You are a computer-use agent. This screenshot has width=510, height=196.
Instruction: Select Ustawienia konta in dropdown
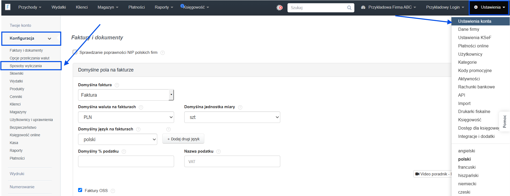pos(480,21)
